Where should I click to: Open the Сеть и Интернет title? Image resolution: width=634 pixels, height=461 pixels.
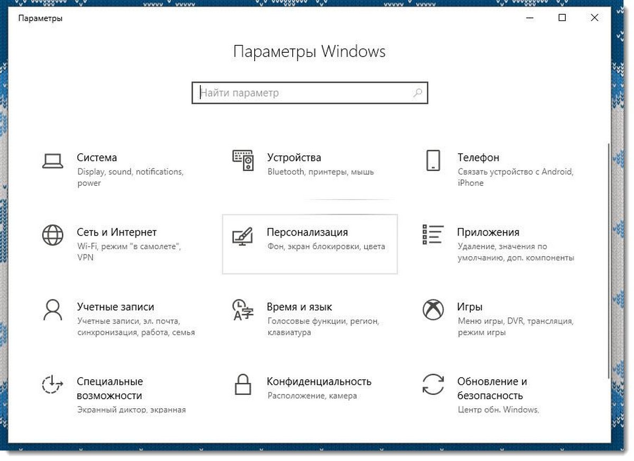tap(117, 232)
